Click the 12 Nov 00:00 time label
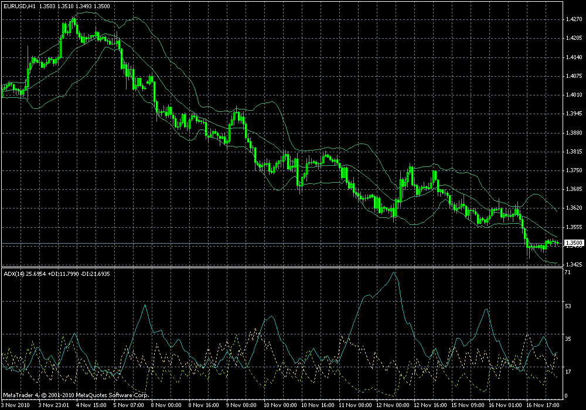 [x=393, y=405]
